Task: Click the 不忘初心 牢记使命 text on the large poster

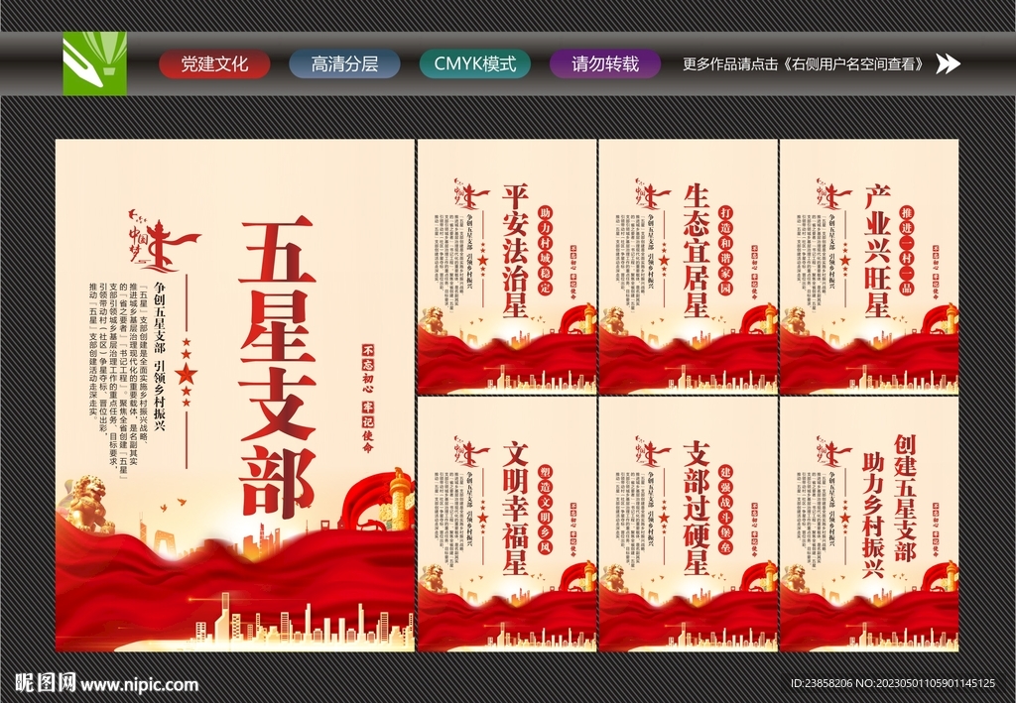Action: (x=367, y=398)
